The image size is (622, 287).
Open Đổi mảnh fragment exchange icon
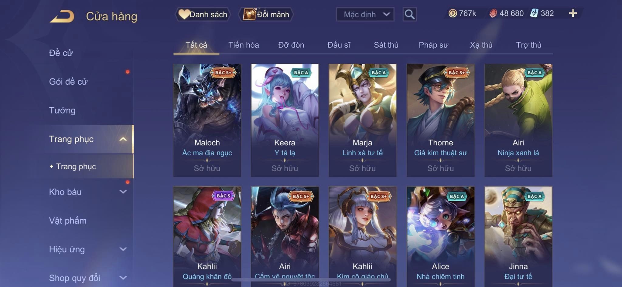point(249,14)
